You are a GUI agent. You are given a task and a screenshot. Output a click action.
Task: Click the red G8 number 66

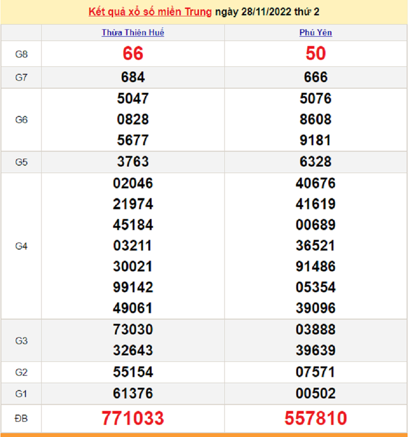133,53
